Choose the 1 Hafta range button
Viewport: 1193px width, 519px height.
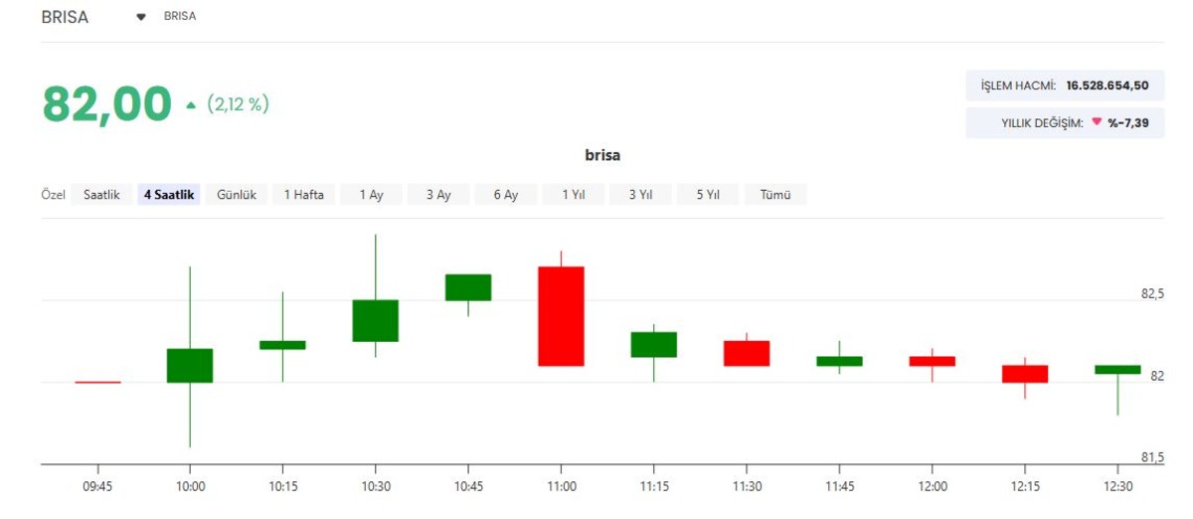click(x=303, y=195)
